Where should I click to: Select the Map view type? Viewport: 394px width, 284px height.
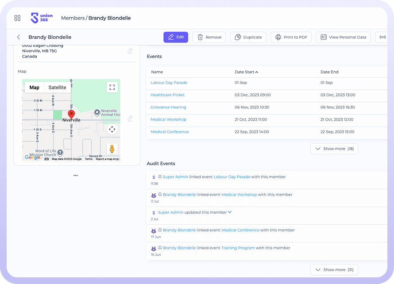pyautogui.click(x=35, y=88)
